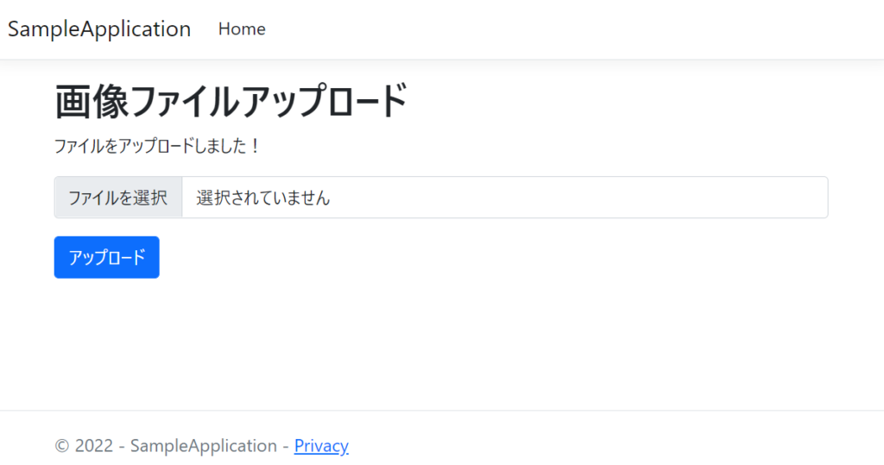The width and height of the screenshot is (884, 465).
Task: Click the 選択 characters on the file chooser button
Action: pyautogui.click(x=150, y=198)
